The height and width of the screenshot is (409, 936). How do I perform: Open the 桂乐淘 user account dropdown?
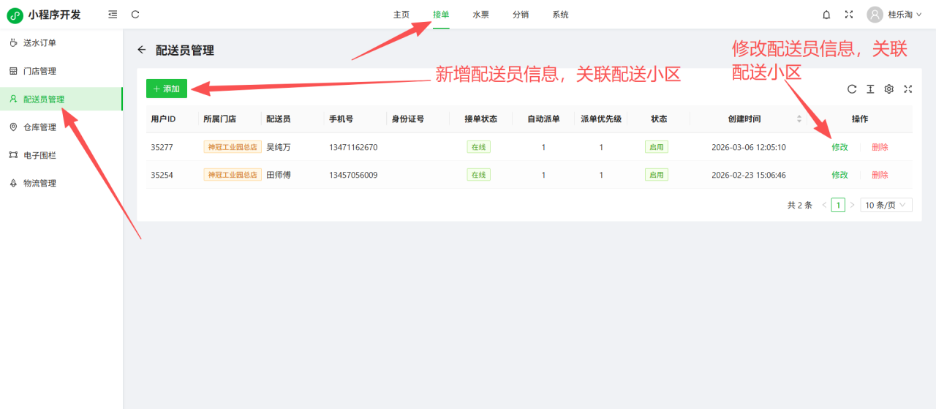pos(894,15)
